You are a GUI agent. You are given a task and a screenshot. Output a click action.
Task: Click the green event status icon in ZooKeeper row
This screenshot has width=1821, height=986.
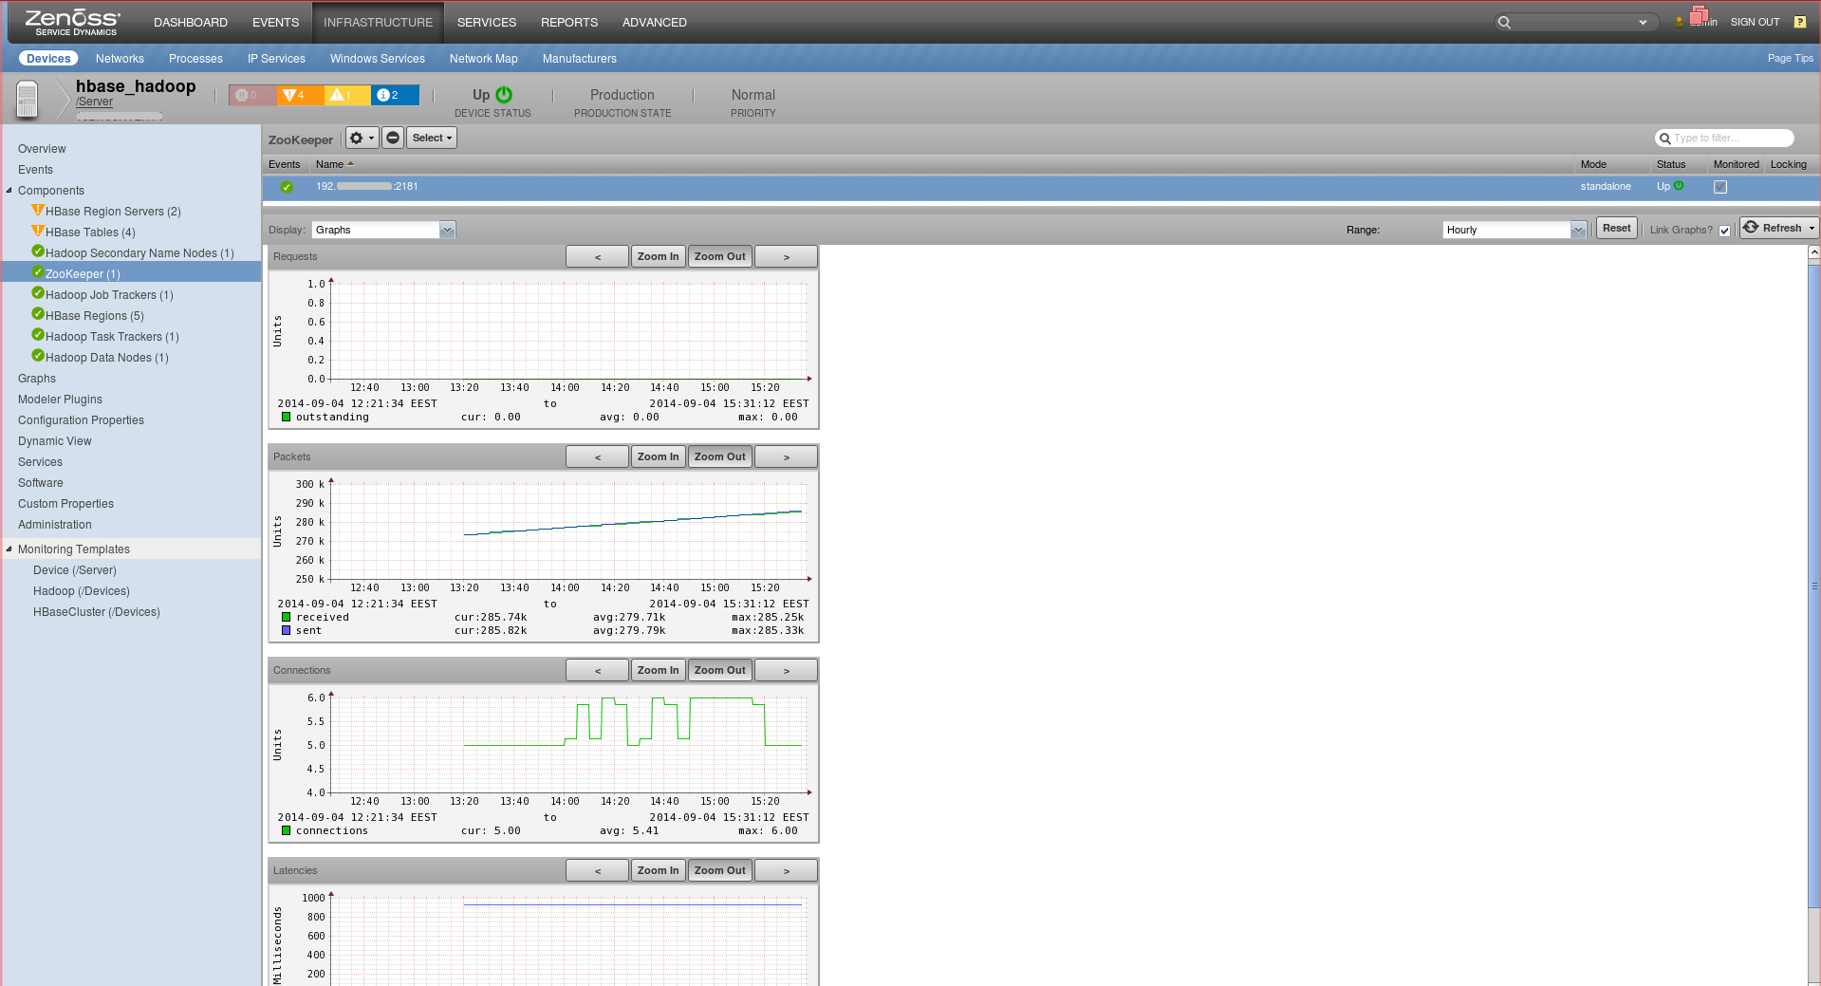(x=287, y=187)
